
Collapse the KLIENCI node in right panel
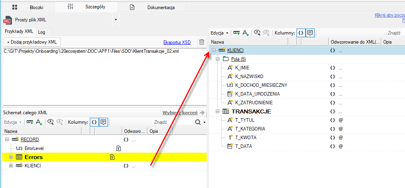(x=213, y=50)
